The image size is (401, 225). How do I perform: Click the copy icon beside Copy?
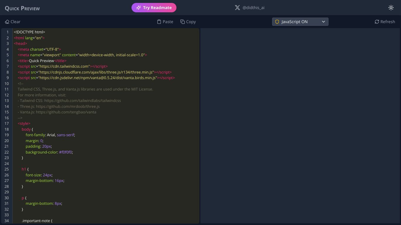(183, 22)
